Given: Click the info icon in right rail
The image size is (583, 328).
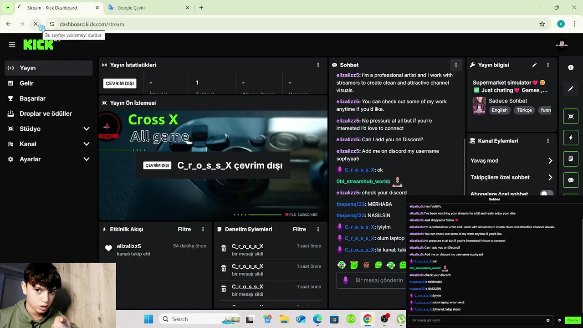Looking at the screenshot, I should pos(571,67).
